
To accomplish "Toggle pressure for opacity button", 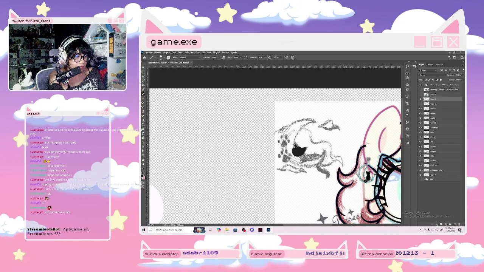I will (x=223, y=57).
